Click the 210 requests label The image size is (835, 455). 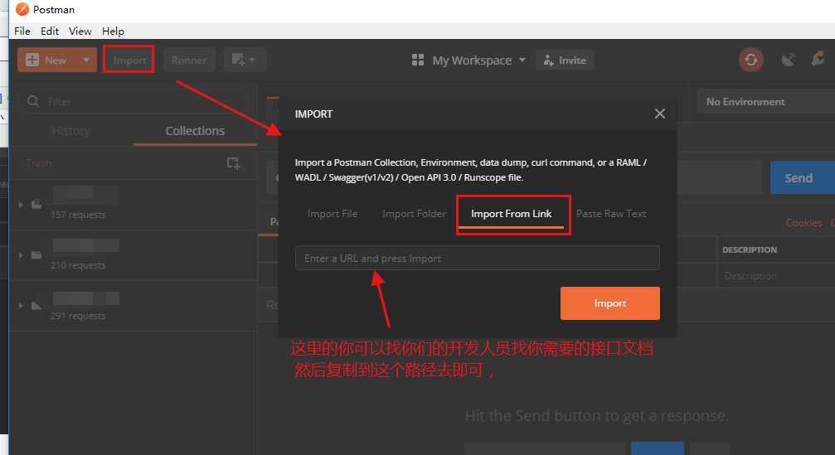tap(78, 265)
